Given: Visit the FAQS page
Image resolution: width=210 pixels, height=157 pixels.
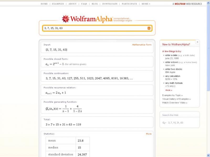Looking at the screenshot, I should (x=84, y=4).
